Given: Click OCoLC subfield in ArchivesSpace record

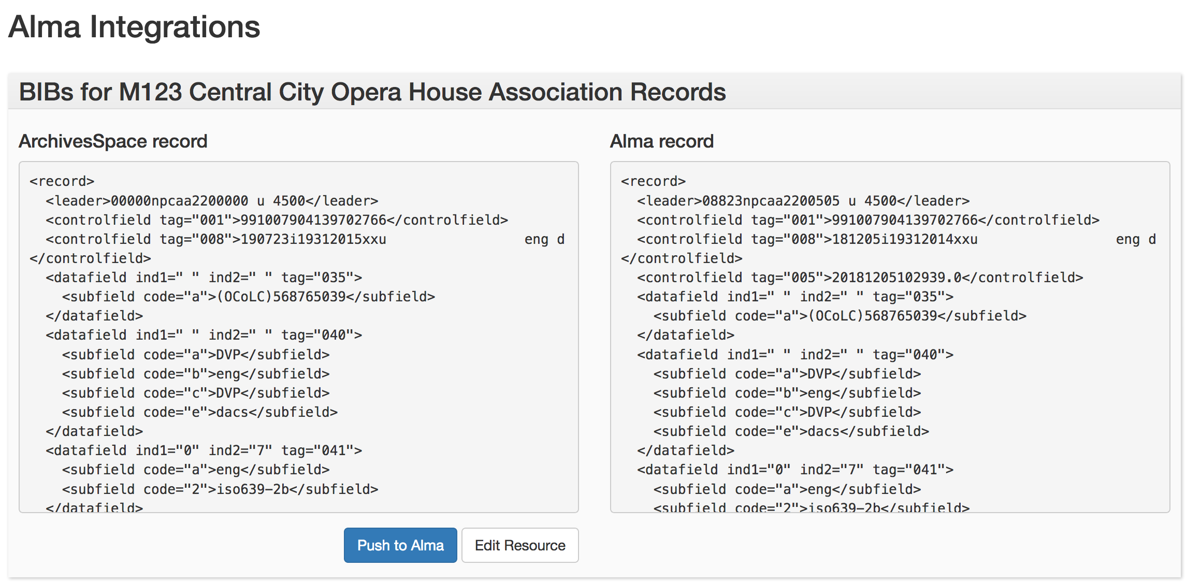Looking at the screenshot, I should click(x=248, y=297).
